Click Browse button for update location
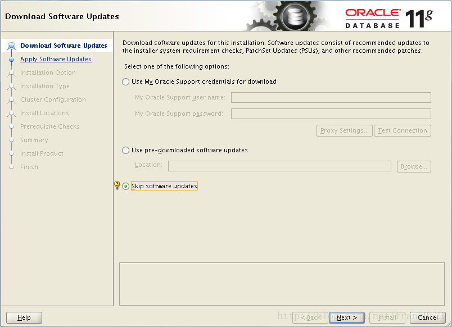Screen dimensions: 452x327 (x=414, y=166)
